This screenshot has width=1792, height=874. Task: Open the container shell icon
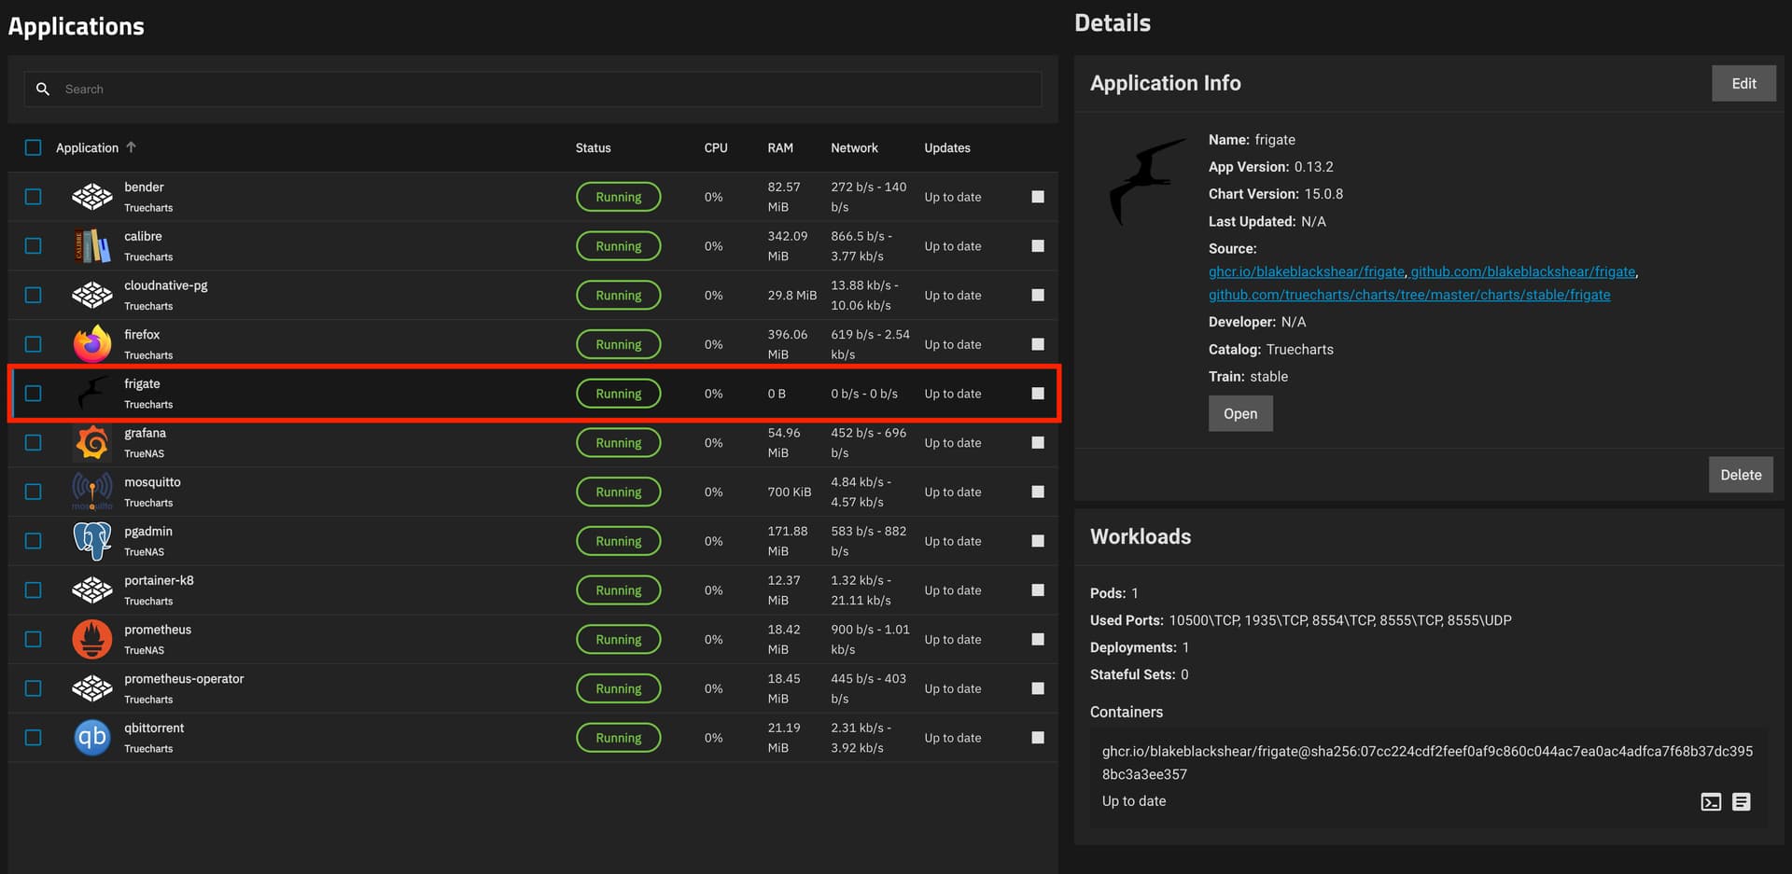tap(1711, 801)
